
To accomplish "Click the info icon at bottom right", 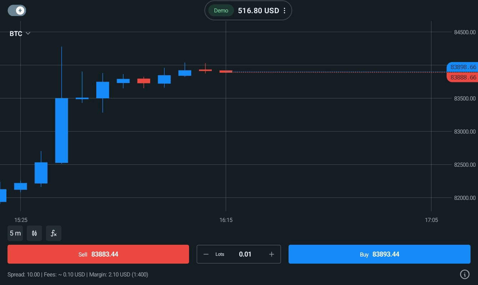I will (464, 274).
